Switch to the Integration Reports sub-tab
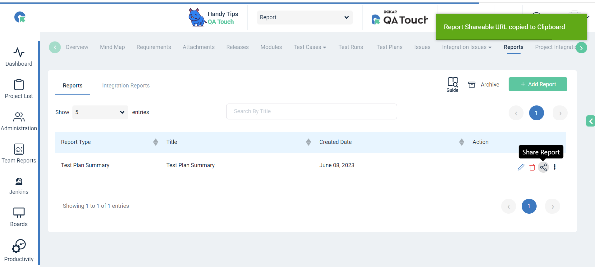595x267 pixels. [126, 86]
